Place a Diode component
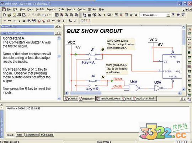The width and height of the screenshot is (192, 143). coord(14,21)
